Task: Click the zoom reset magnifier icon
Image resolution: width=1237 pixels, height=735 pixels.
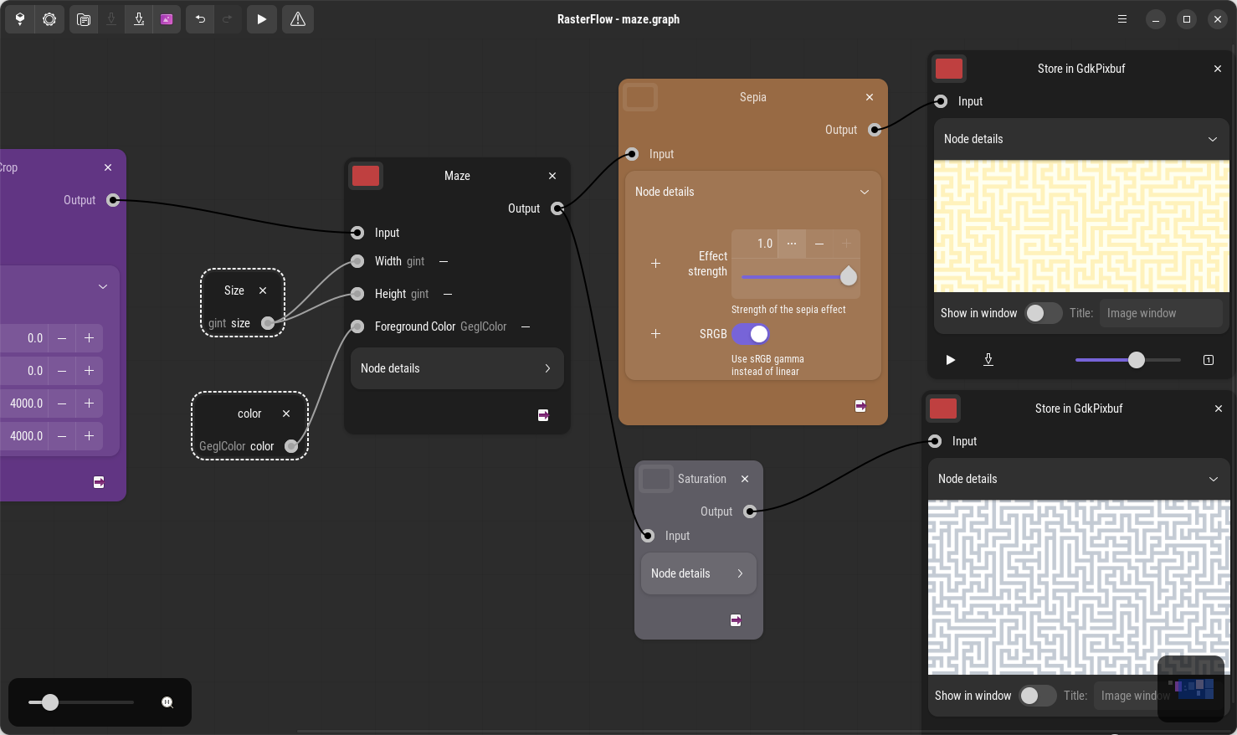Action: click(167, 702)
